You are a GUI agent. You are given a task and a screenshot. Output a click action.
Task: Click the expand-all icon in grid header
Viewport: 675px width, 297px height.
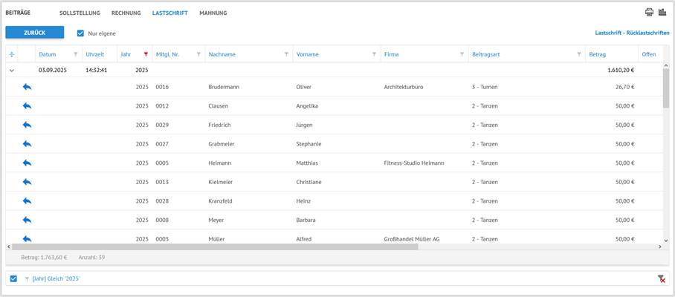pyautogui.click(x=11, y=54)
